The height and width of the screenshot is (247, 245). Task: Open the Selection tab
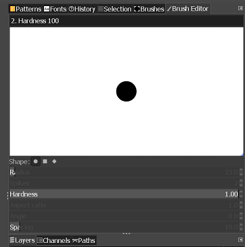click(x=115, y=9)
